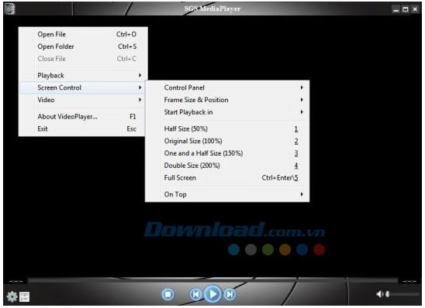The width and height of the screenshot is (425, 308).
Task: Expand the Video submenu
Action: pos(83,100)
